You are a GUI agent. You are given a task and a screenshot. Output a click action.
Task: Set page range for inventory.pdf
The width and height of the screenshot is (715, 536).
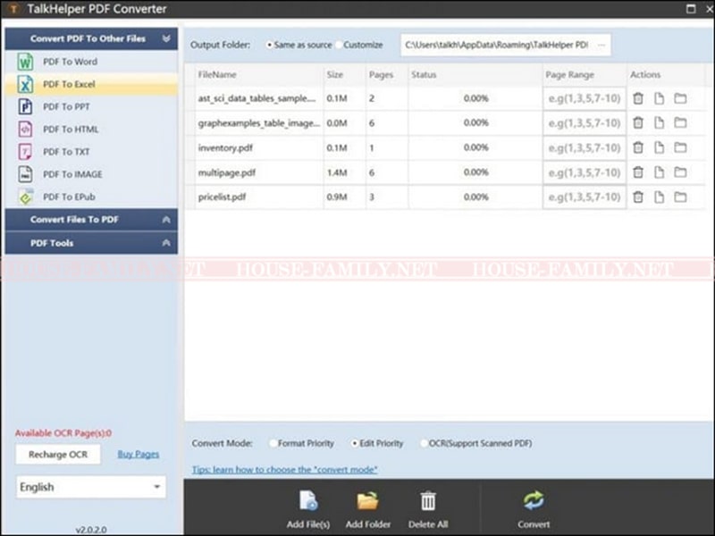click(585, 147)
